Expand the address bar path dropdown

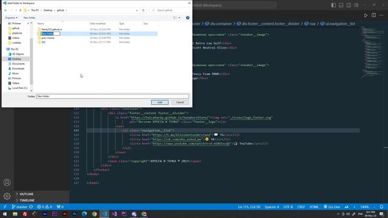137,10
